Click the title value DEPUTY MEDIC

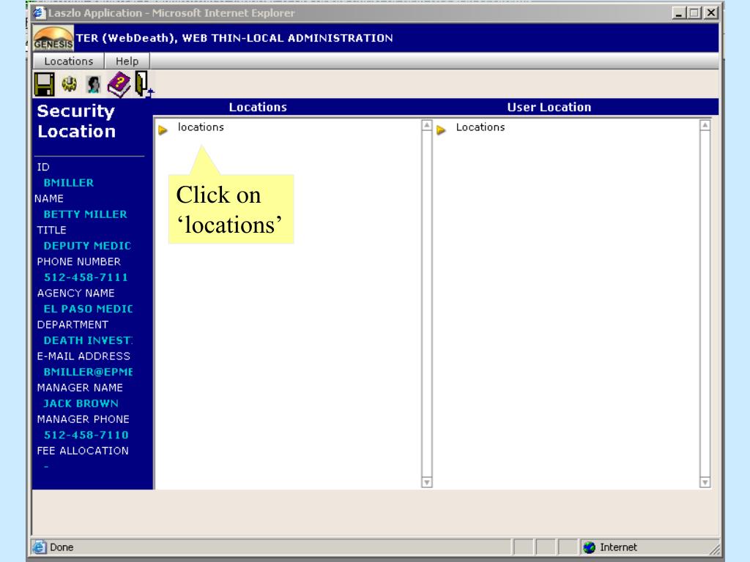coord(87,246)
